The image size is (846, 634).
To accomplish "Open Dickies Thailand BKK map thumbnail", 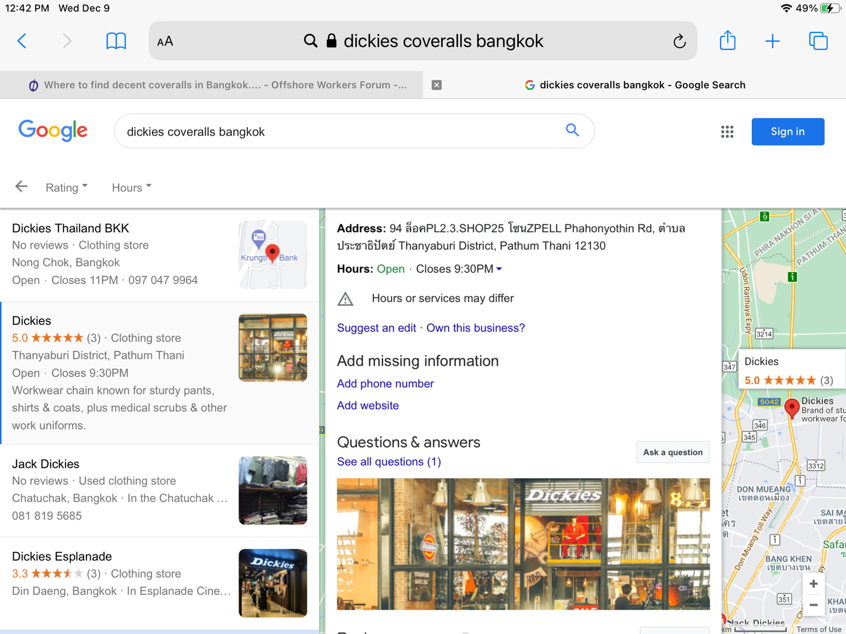I will [273, 255].
